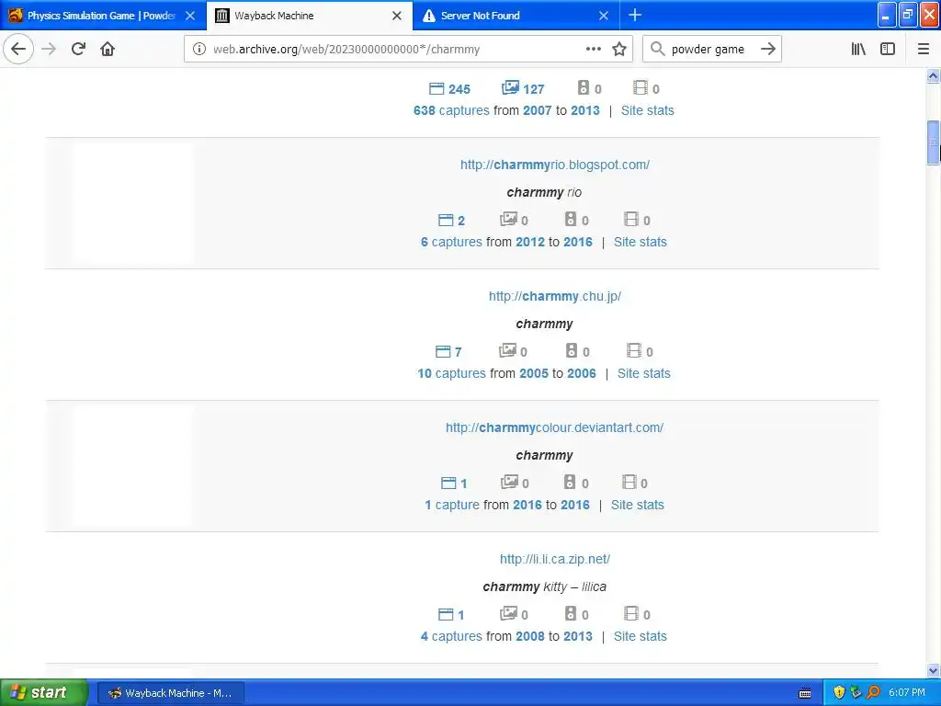Open the 4 captures link
Image resolution: width=941 pixels, height=706 pixels.
[451, 636]
